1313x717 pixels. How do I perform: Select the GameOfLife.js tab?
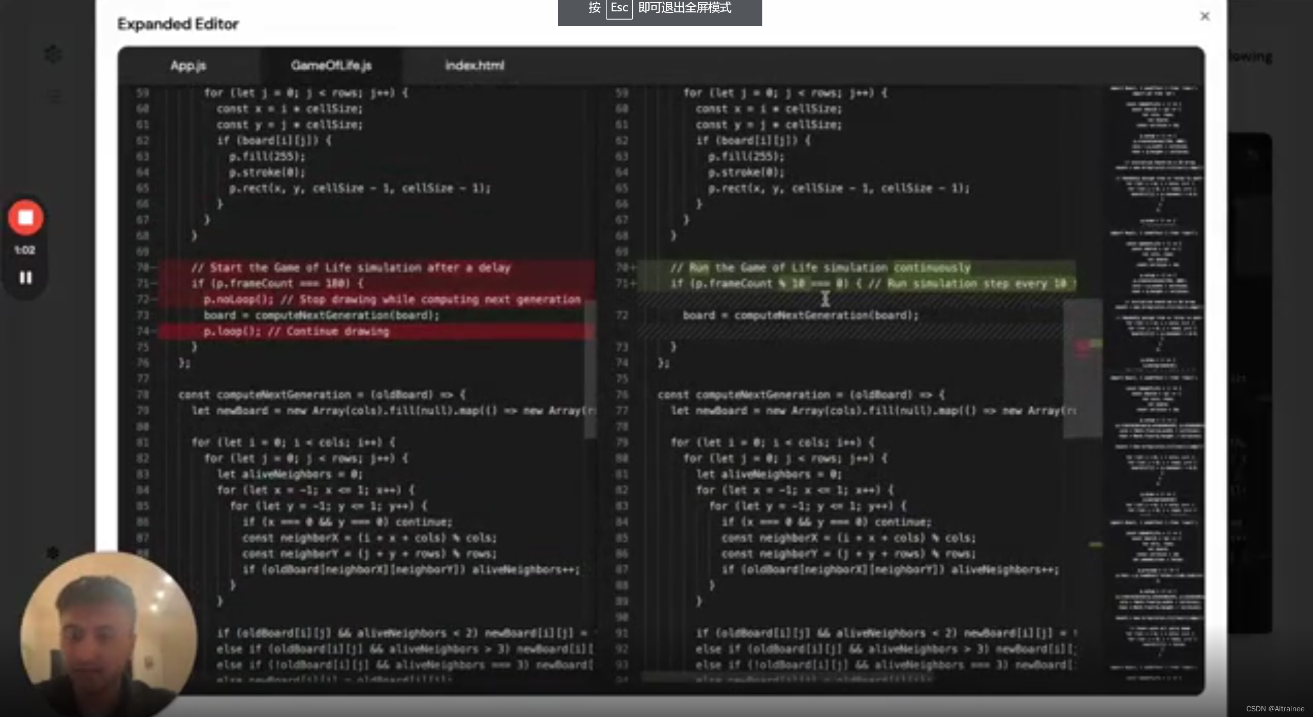331,66
